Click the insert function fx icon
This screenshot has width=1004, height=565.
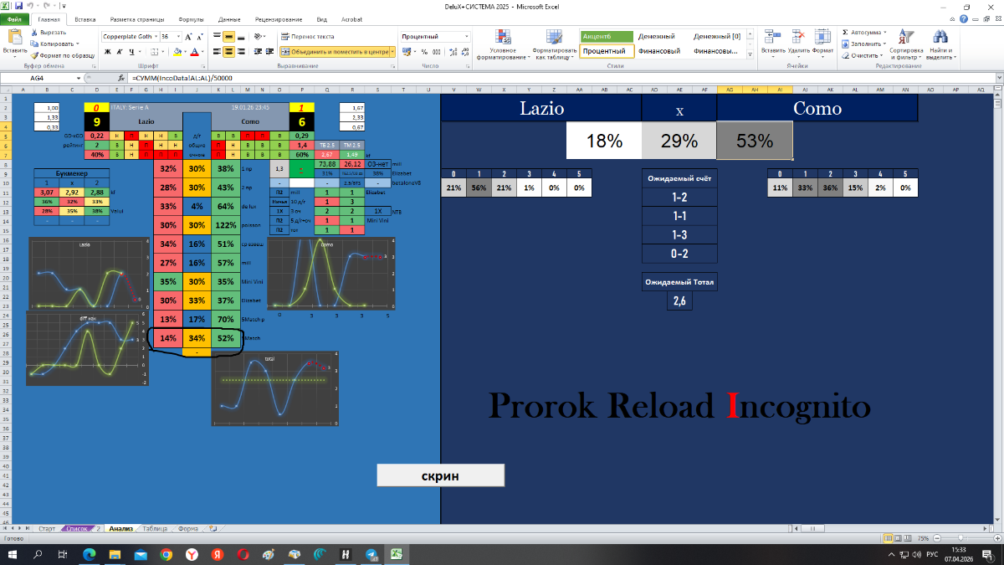(x=121, y=78)
